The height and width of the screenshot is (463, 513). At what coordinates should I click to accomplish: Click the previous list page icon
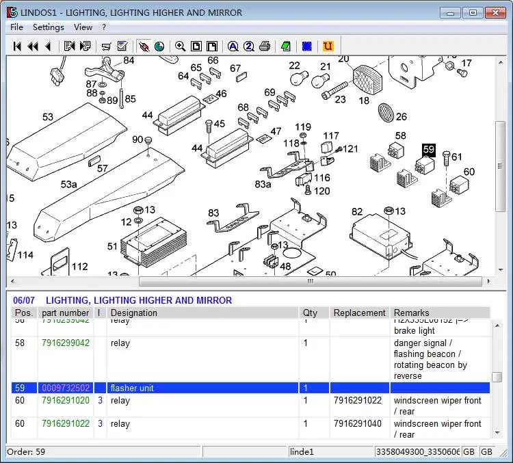[x=69, y=46]
